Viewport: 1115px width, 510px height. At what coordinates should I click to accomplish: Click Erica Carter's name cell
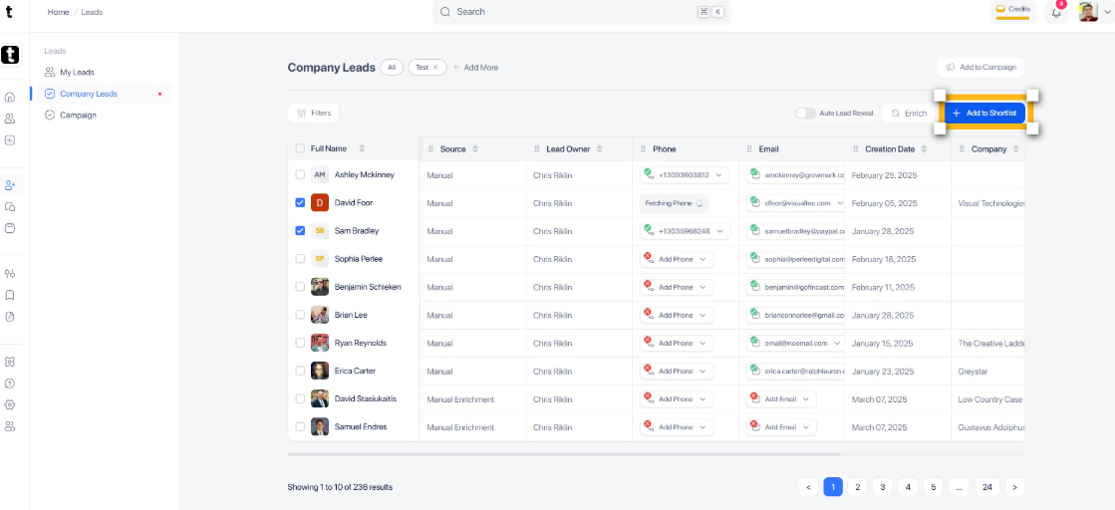tap(354, 371)
